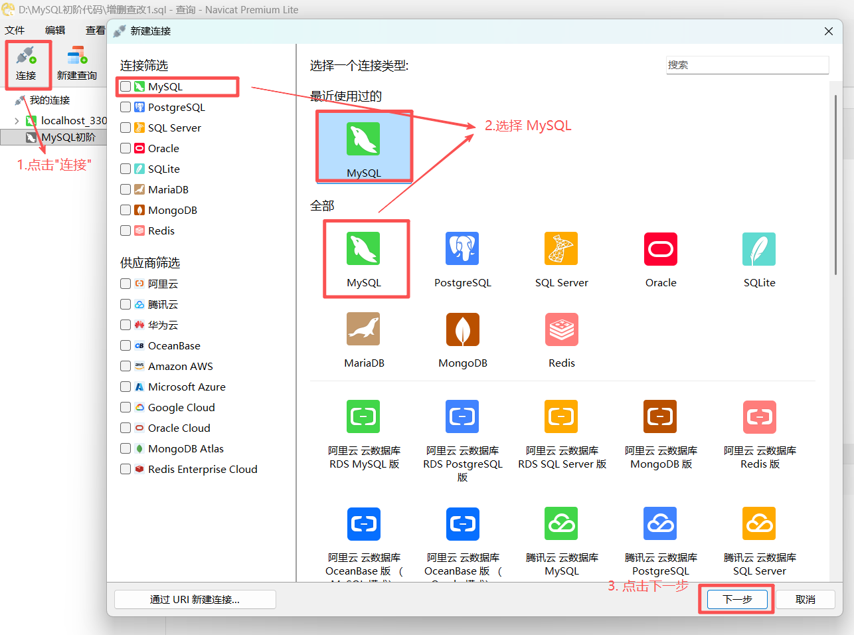The height and width of the screenshot is (635, 854).
Task: Toggle PostgreSQL connection filter checkbox
Action: (x=126, y=107)
